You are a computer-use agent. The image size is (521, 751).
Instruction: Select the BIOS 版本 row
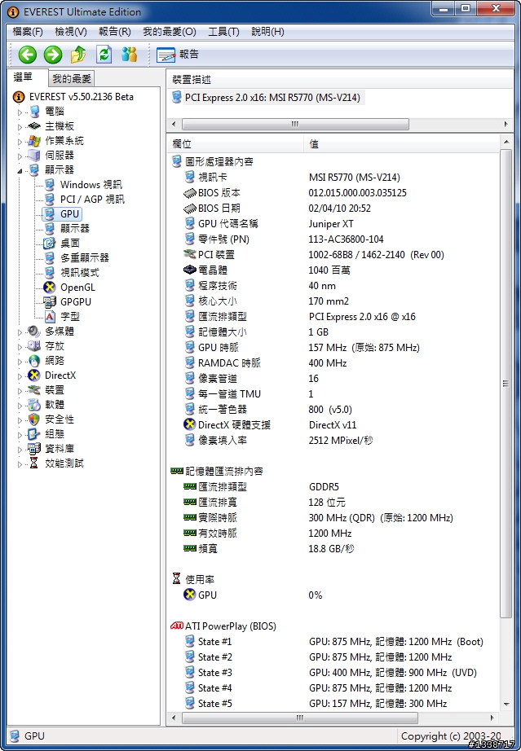coord(333,193)
